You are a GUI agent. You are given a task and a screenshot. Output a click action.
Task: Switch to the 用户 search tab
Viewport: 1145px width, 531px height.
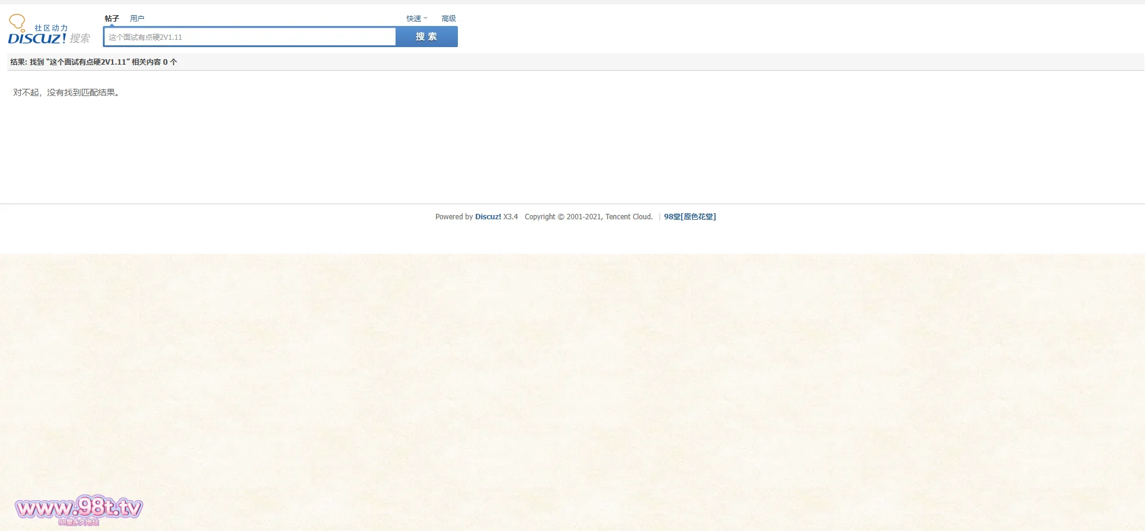click(x=137, y=19)
